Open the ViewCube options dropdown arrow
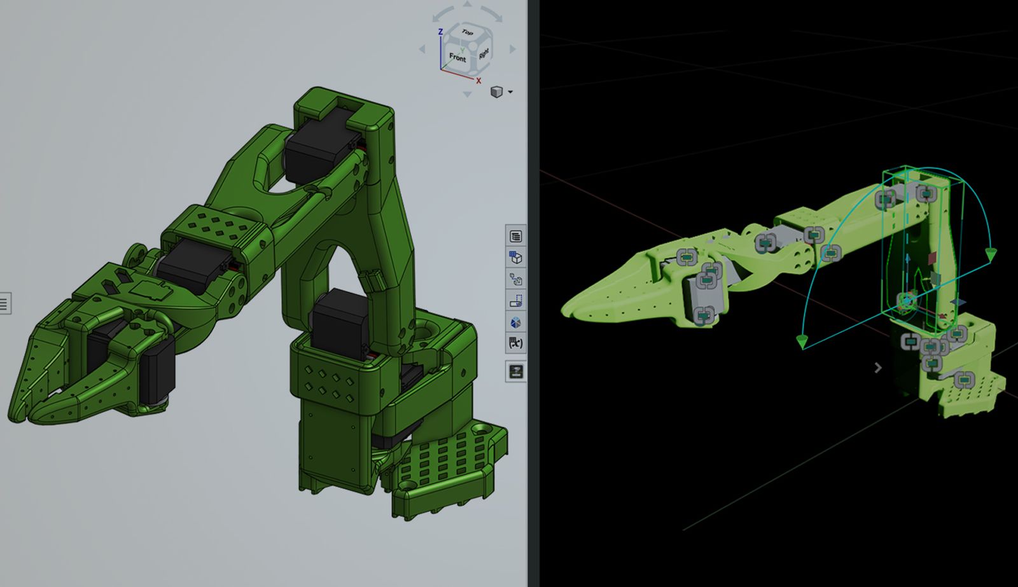This screenshot has height=587, width=1018. [510, 92]
